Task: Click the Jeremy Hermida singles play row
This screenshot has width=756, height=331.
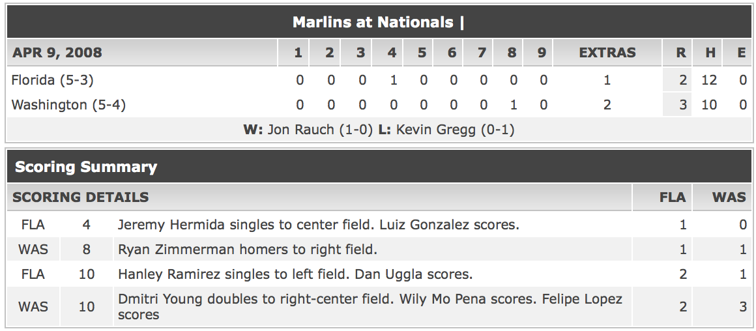Action: pos(379,225)
